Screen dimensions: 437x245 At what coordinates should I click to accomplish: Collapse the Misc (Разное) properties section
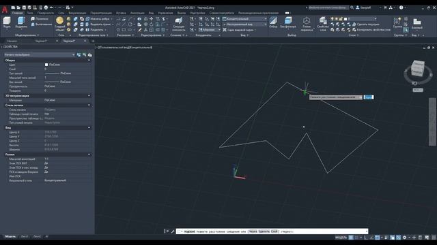coord(89,154)
